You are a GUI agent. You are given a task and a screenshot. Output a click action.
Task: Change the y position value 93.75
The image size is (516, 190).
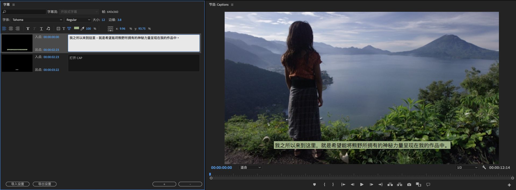coord(142,29)
